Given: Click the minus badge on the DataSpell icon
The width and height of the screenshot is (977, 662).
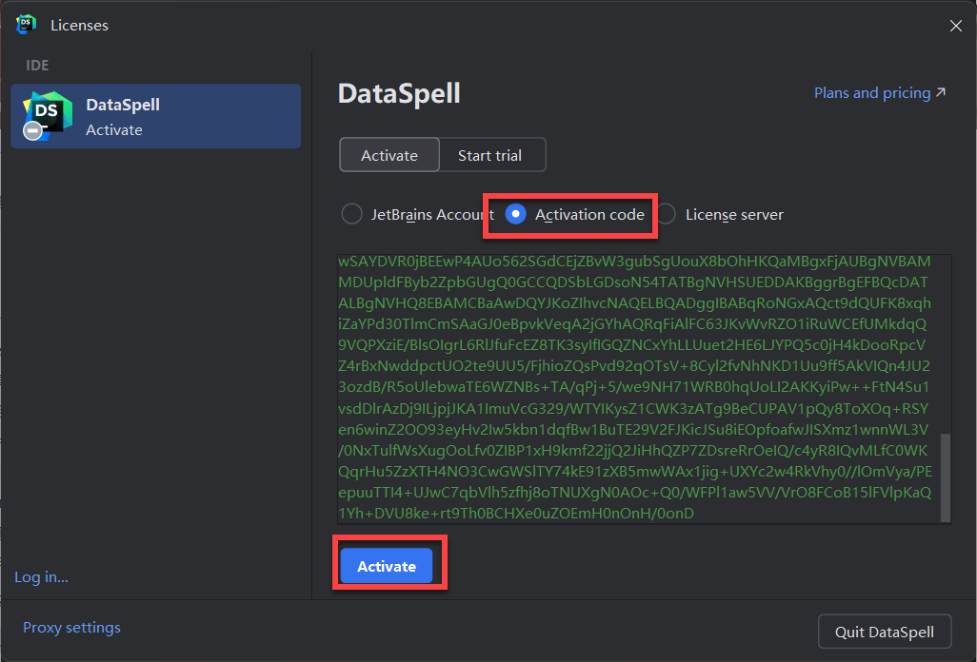Looking at the screenshot, I should click(33, 131).
